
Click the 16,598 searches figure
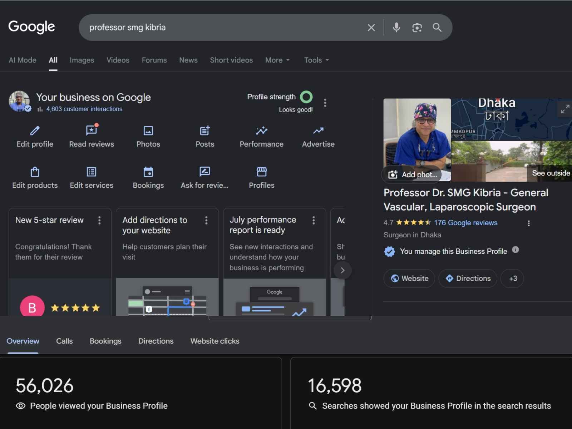335,386
